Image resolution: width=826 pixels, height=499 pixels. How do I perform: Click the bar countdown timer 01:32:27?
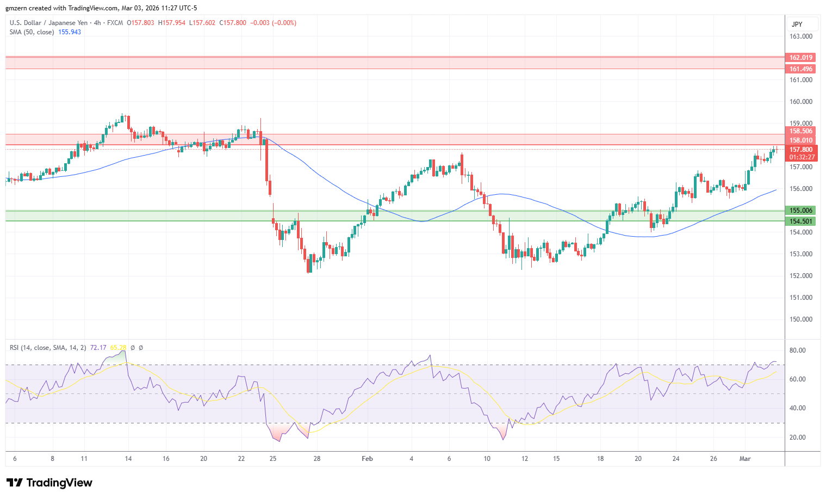[802, 157]
